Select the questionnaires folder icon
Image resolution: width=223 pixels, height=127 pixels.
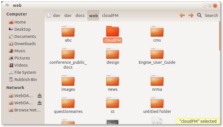click(68, 103)
